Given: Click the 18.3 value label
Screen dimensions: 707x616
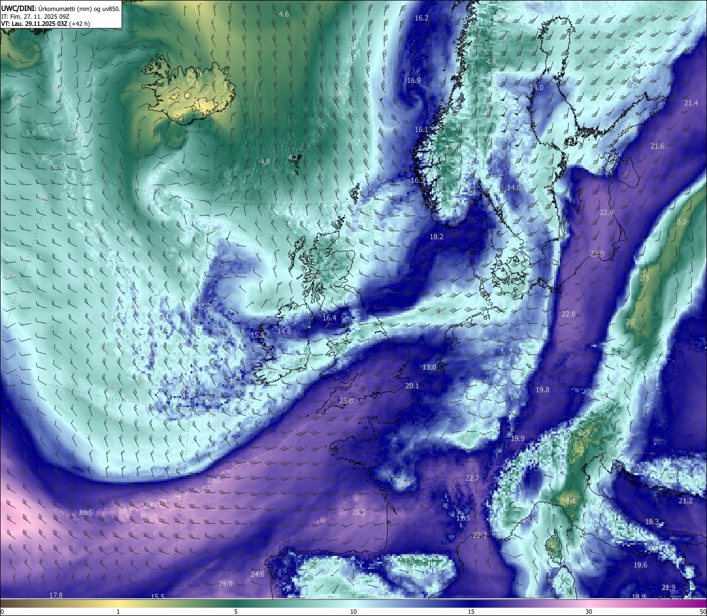Looking at the screenshot, I should click(652, 522).
